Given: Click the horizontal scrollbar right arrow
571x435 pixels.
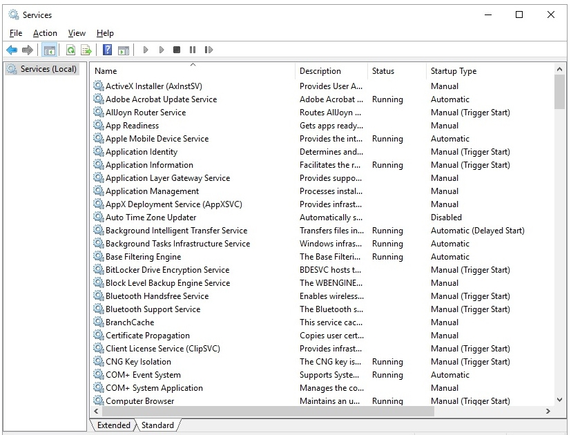Looking at the screenshot, I should pyautogui.click(x=548, y=411).
